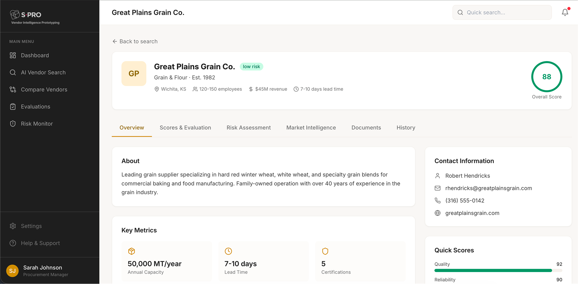Click the email icon beside rhendricks@greatplainsgrain.com

(438, 188)
